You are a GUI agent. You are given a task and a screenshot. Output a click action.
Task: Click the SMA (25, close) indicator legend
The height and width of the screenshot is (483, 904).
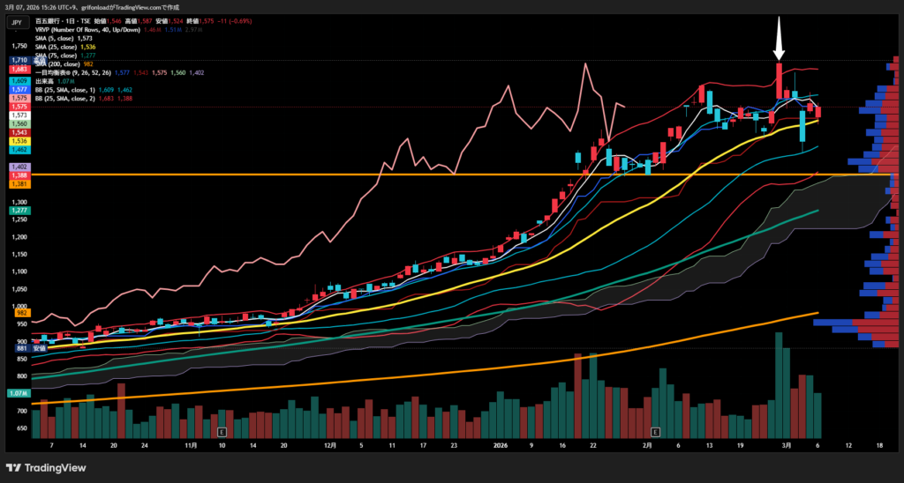tap(72, 47)
